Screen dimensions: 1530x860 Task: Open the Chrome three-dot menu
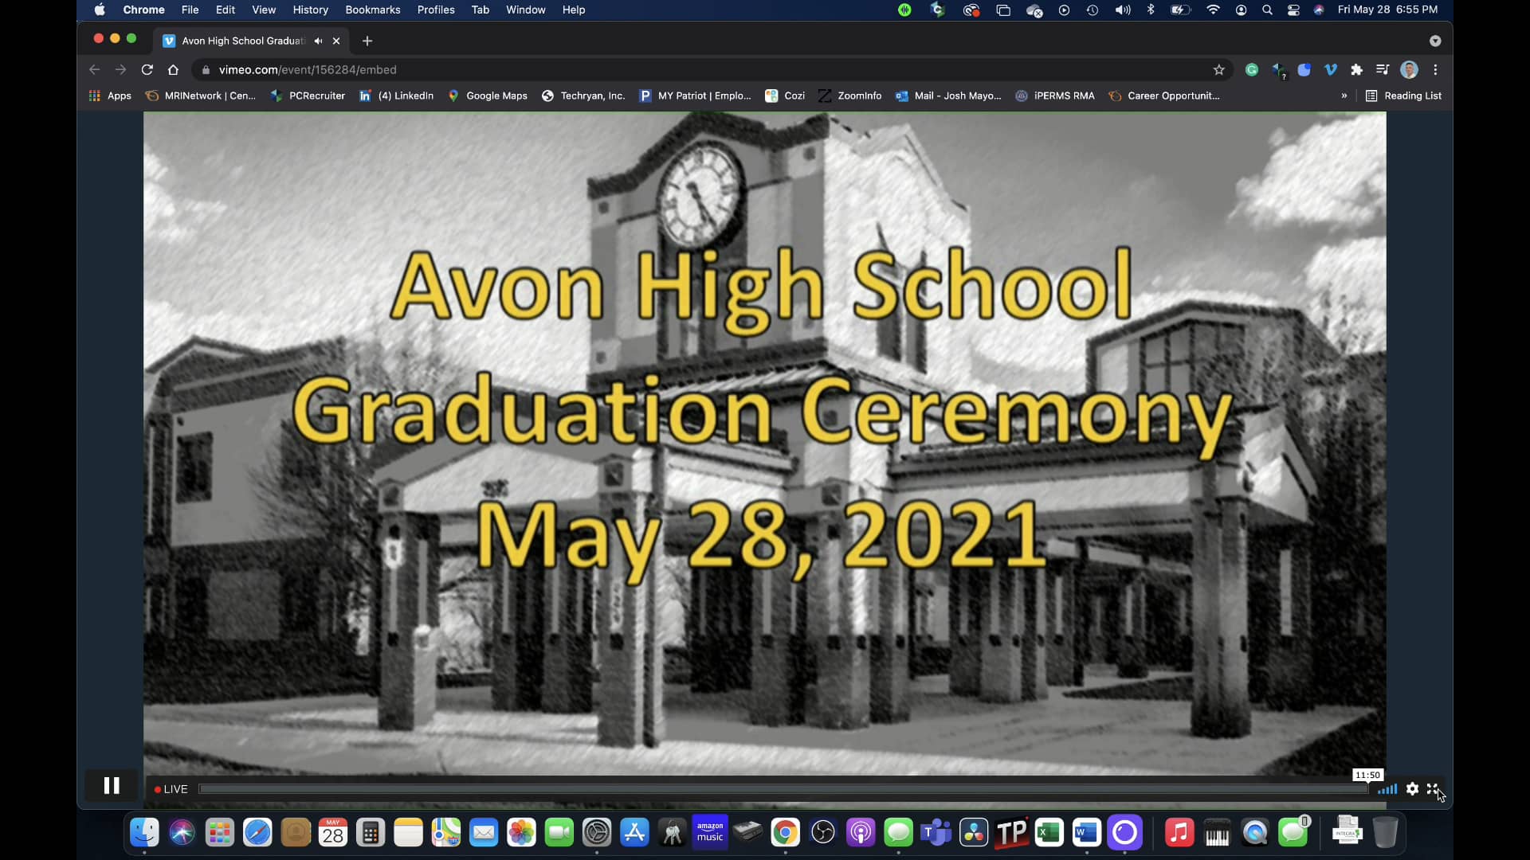click(1434, 70)
